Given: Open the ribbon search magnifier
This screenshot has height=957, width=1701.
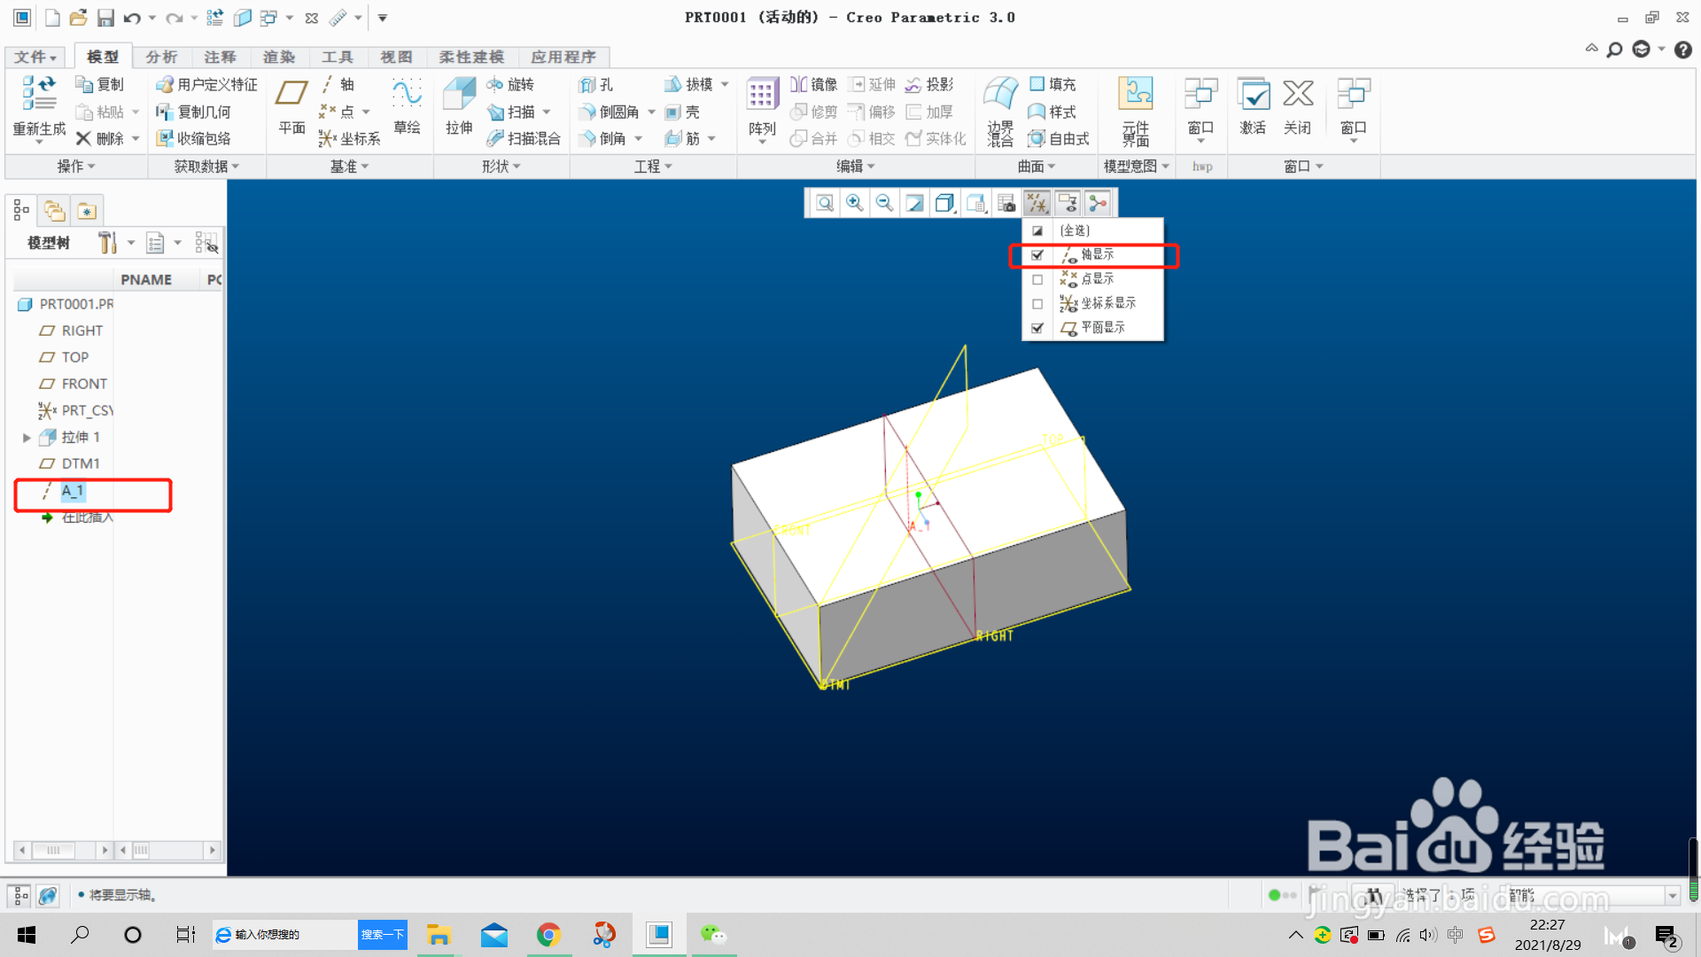Looking at the screenshot, I should (x=1615, y=50).
